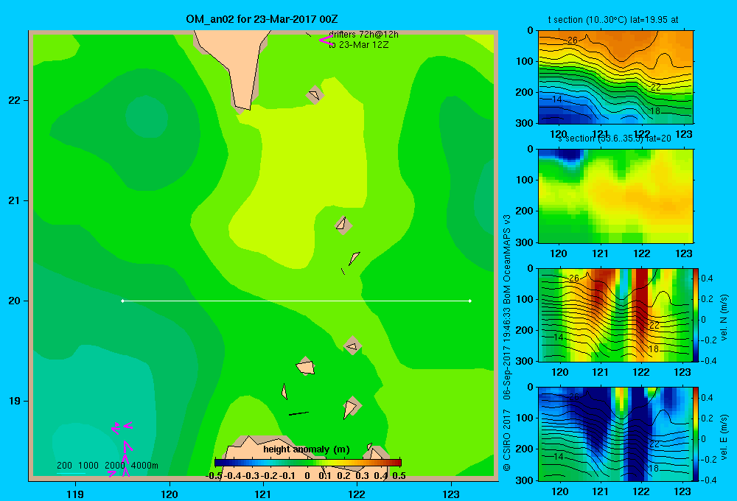This screenshot has height=501, width=737.
Task: Select the drifters 72h@12h label
Action: [x=363, y=35]
